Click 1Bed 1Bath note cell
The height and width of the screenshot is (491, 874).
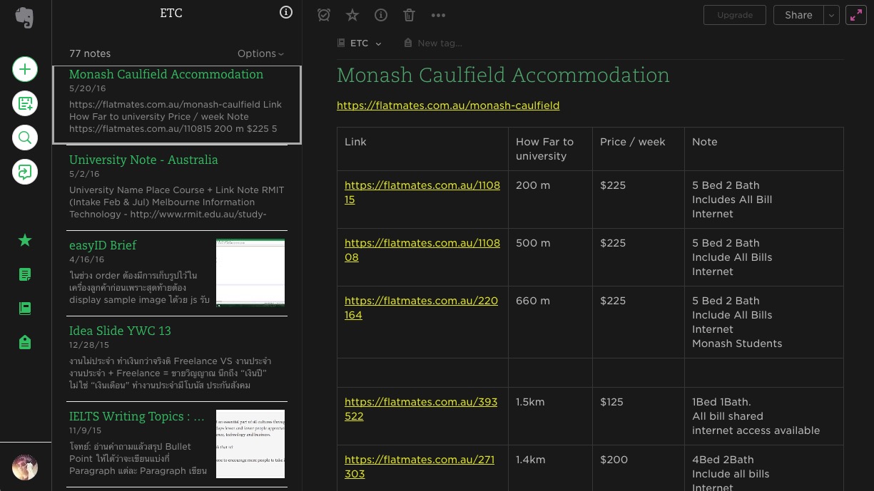coord(764,416)
